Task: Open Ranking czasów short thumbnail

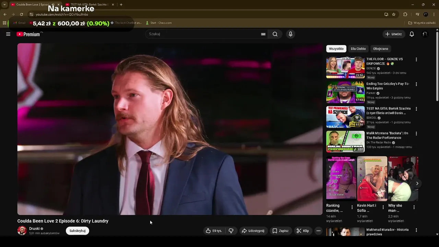Action: [x=341, y=178]
